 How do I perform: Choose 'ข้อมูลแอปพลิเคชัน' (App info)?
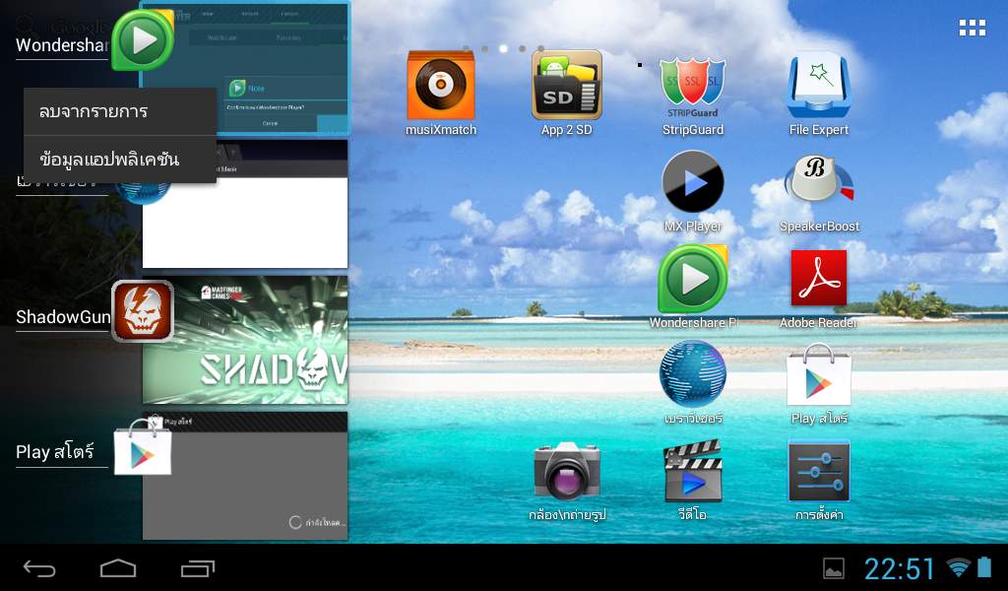(x=119, y=160)
